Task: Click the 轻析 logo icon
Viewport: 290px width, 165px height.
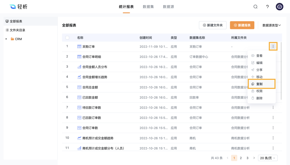Action: [x=13, y=7]
